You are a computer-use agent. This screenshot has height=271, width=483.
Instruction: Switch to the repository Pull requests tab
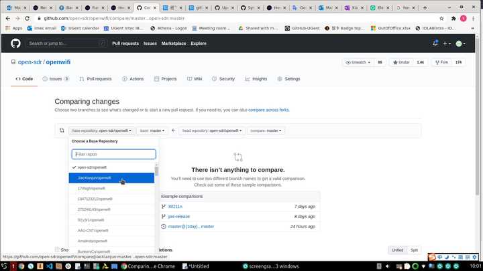95,79
